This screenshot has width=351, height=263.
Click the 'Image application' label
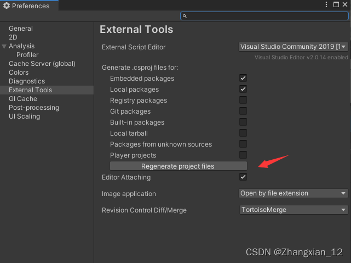point(129,194)
